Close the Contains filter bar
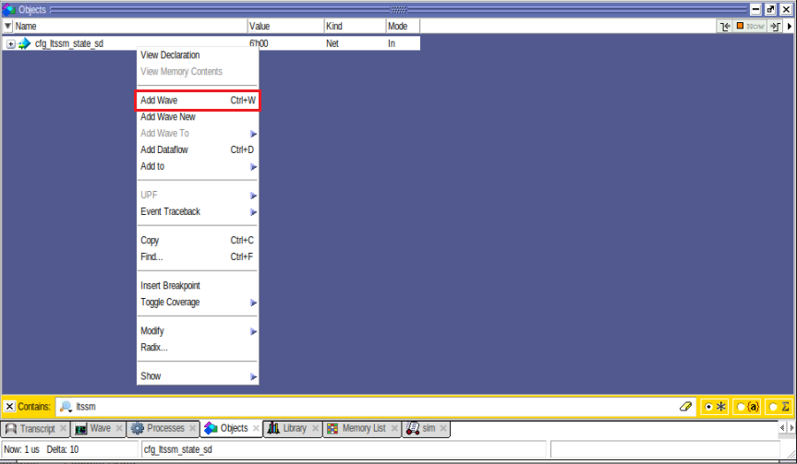The height and width of the screenshot is (464, 797). pos(9,406)
